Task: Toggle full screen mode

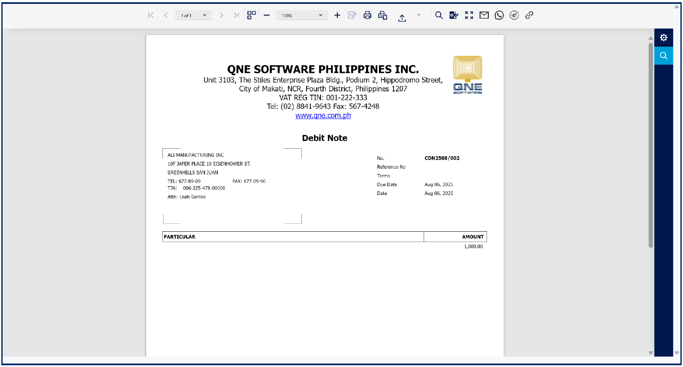Action: click(x=469, y=15)
